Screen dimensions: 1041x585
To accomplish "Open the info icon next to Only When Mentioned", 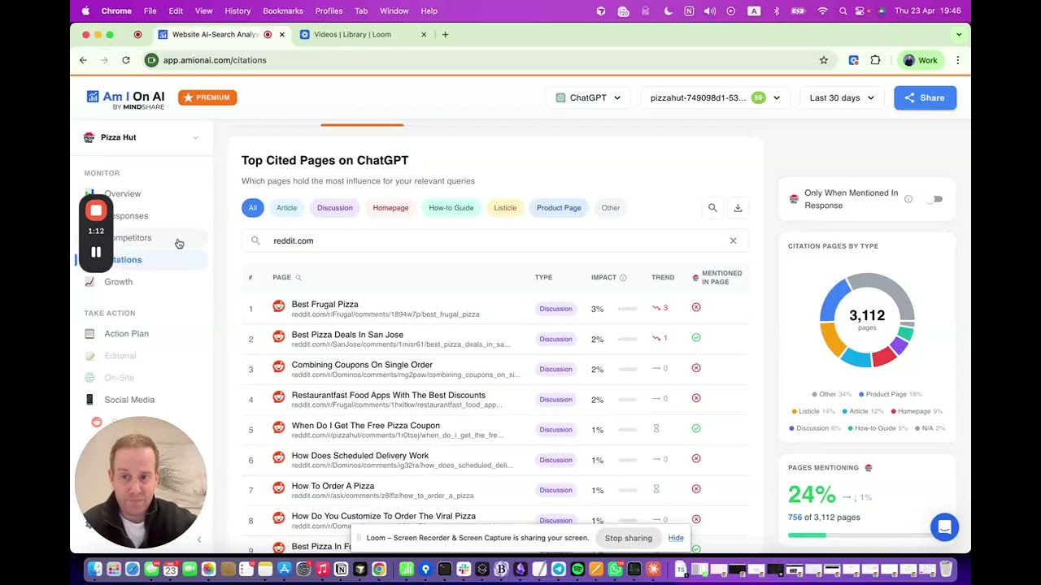I will click(x=908, y=199).
